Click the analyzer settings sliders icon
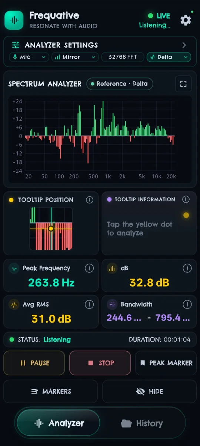 pyautogui.click(x=16, y=45)
